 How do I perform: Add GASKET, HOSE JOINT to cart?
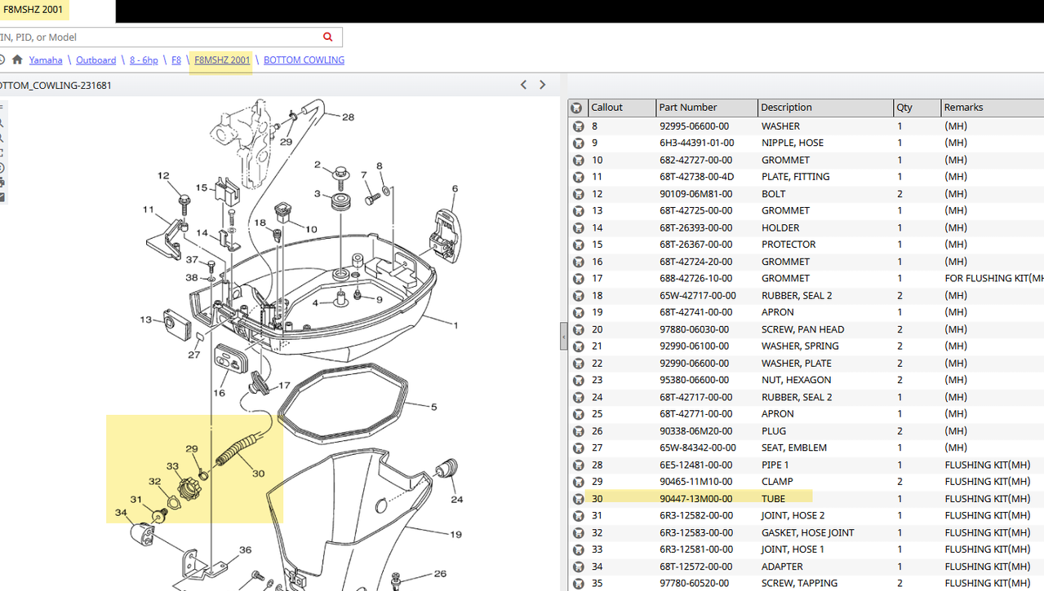click(x=578, y=532)
